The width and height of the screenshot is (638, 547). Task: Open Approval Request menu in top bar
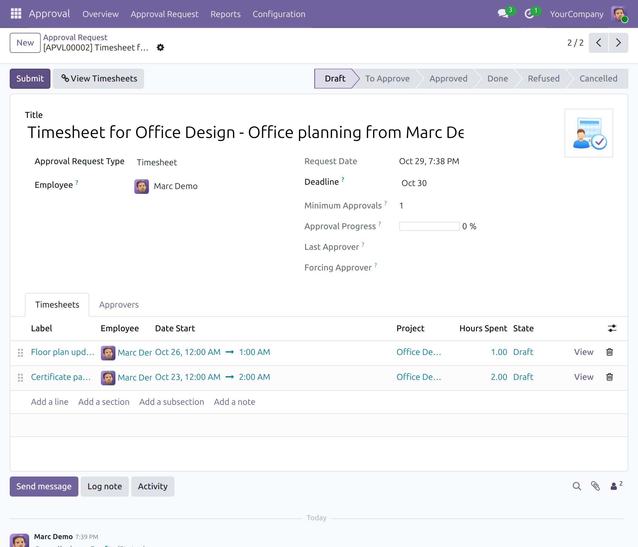tap(164, 14)
